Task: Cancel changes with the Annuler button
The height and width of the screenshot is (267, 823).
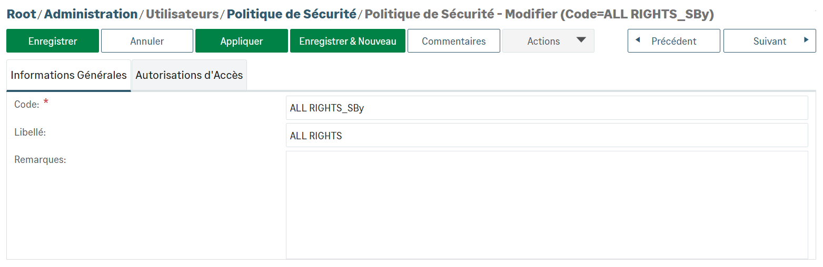Action: pyautogui.click(x=147, y=41)
